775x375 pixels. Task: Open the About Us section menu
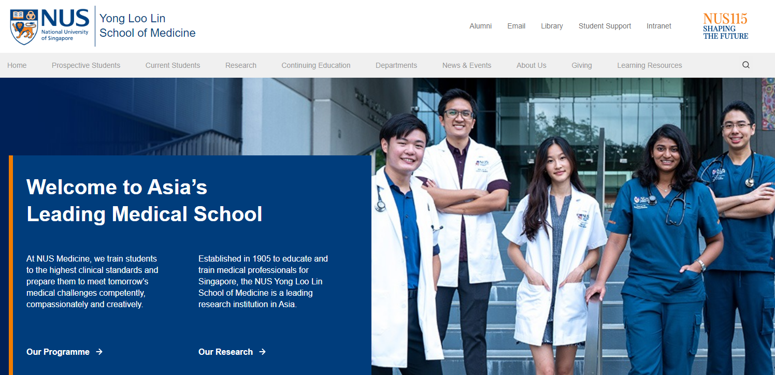click(531, 65)
